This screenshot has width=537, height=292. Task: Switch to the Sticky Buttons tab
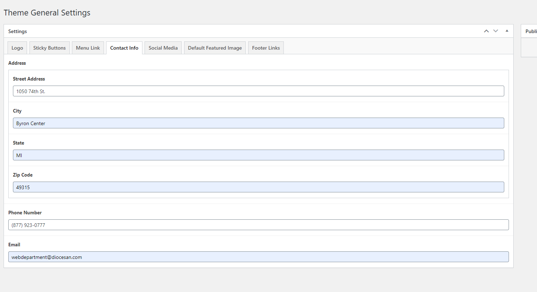click(x=50, y=48)
